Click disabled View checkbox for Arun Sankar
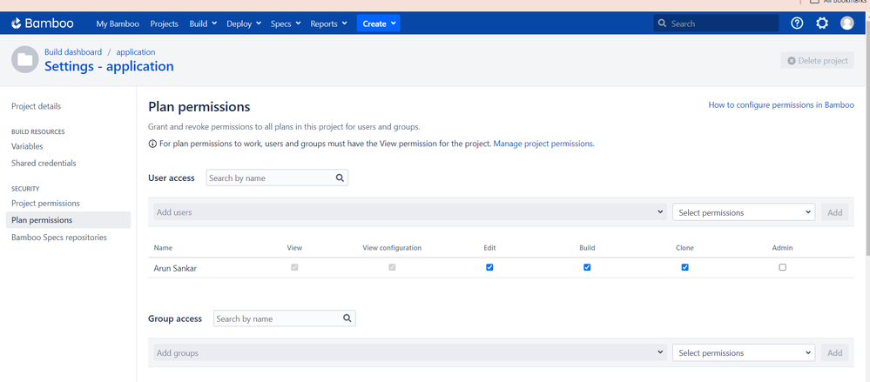870x382 pixels. click(x=294, y=267)
